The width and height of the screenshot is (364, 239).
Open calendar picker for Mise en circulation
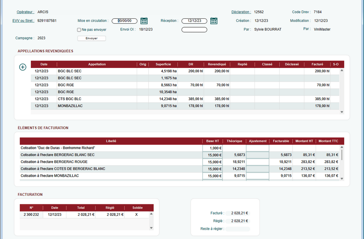144,21
